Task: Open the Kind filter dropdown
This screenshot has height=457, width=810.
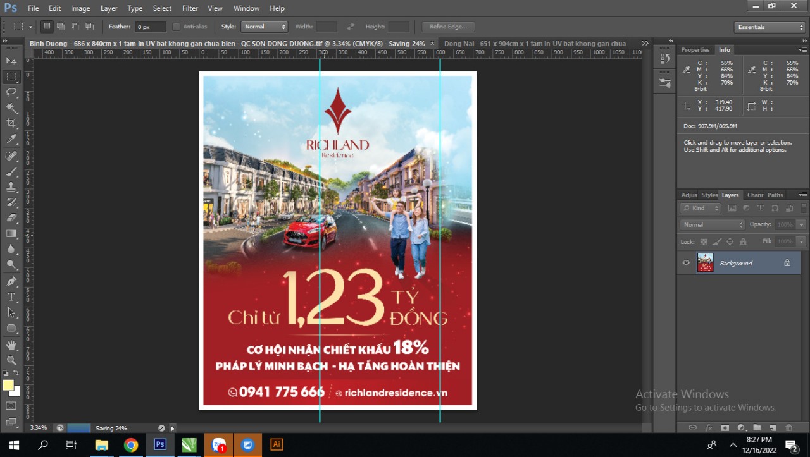Action: click(x=701, y=208)
